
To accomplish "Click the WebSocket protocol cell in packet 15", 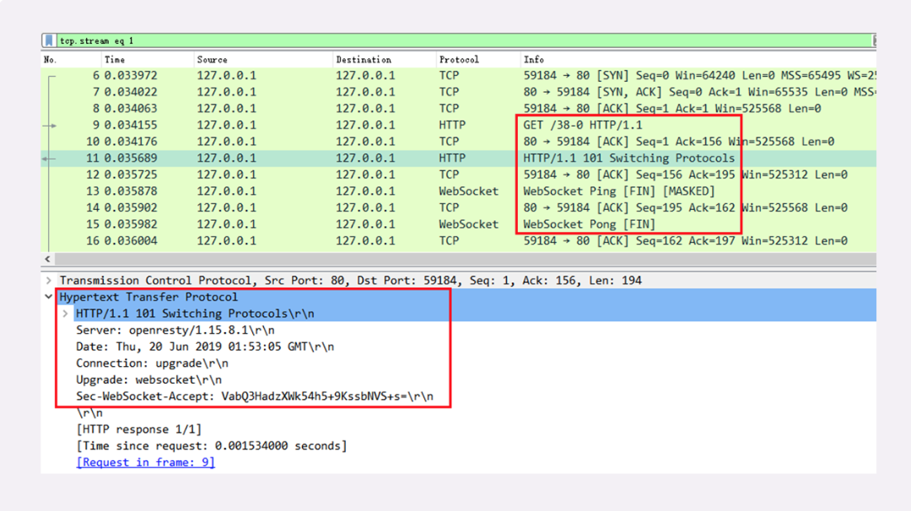I will coord(468,224).
